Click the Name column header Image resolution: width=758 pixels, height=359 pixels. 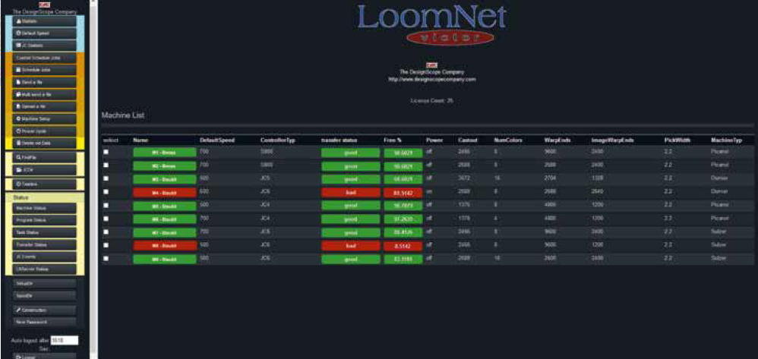(141, 140)
